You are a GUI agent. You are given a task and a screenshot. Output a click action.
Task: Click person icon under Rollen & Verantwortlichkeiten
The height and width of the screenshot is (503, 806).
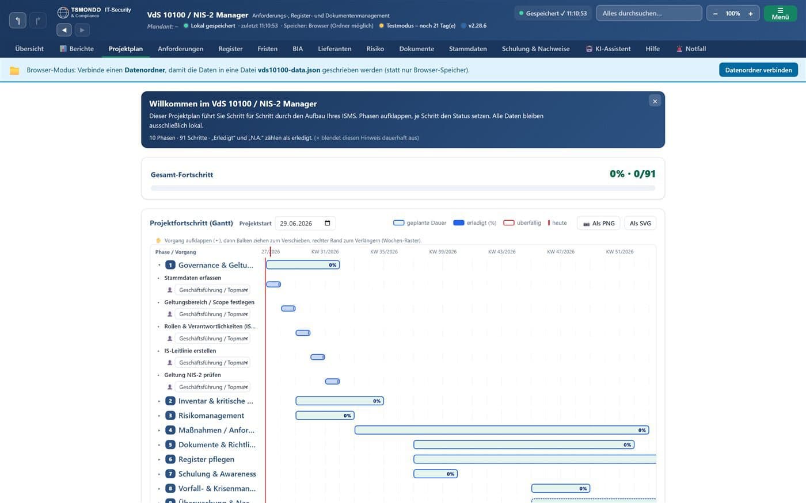(x=169, y=339)
